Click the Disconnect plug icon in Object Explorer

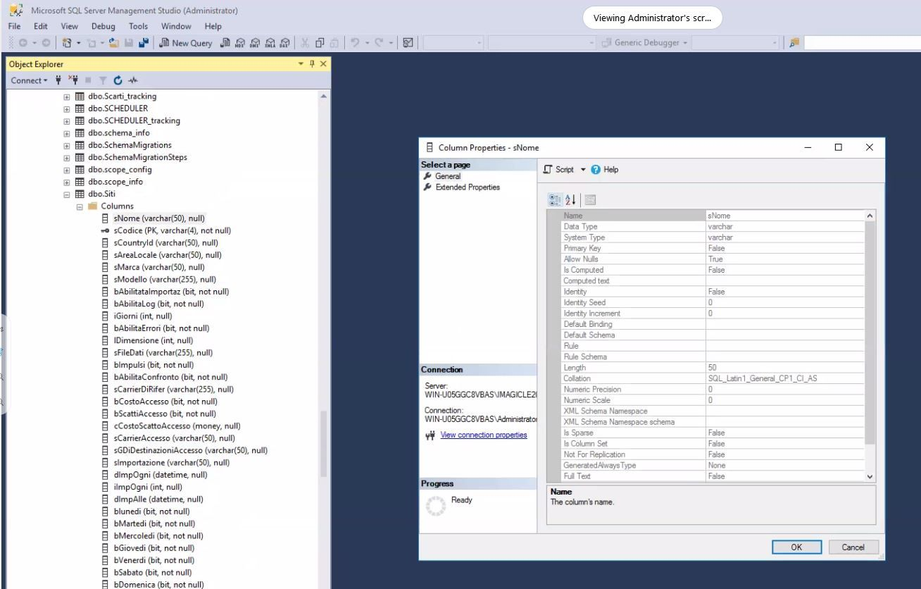click(73, 80)
